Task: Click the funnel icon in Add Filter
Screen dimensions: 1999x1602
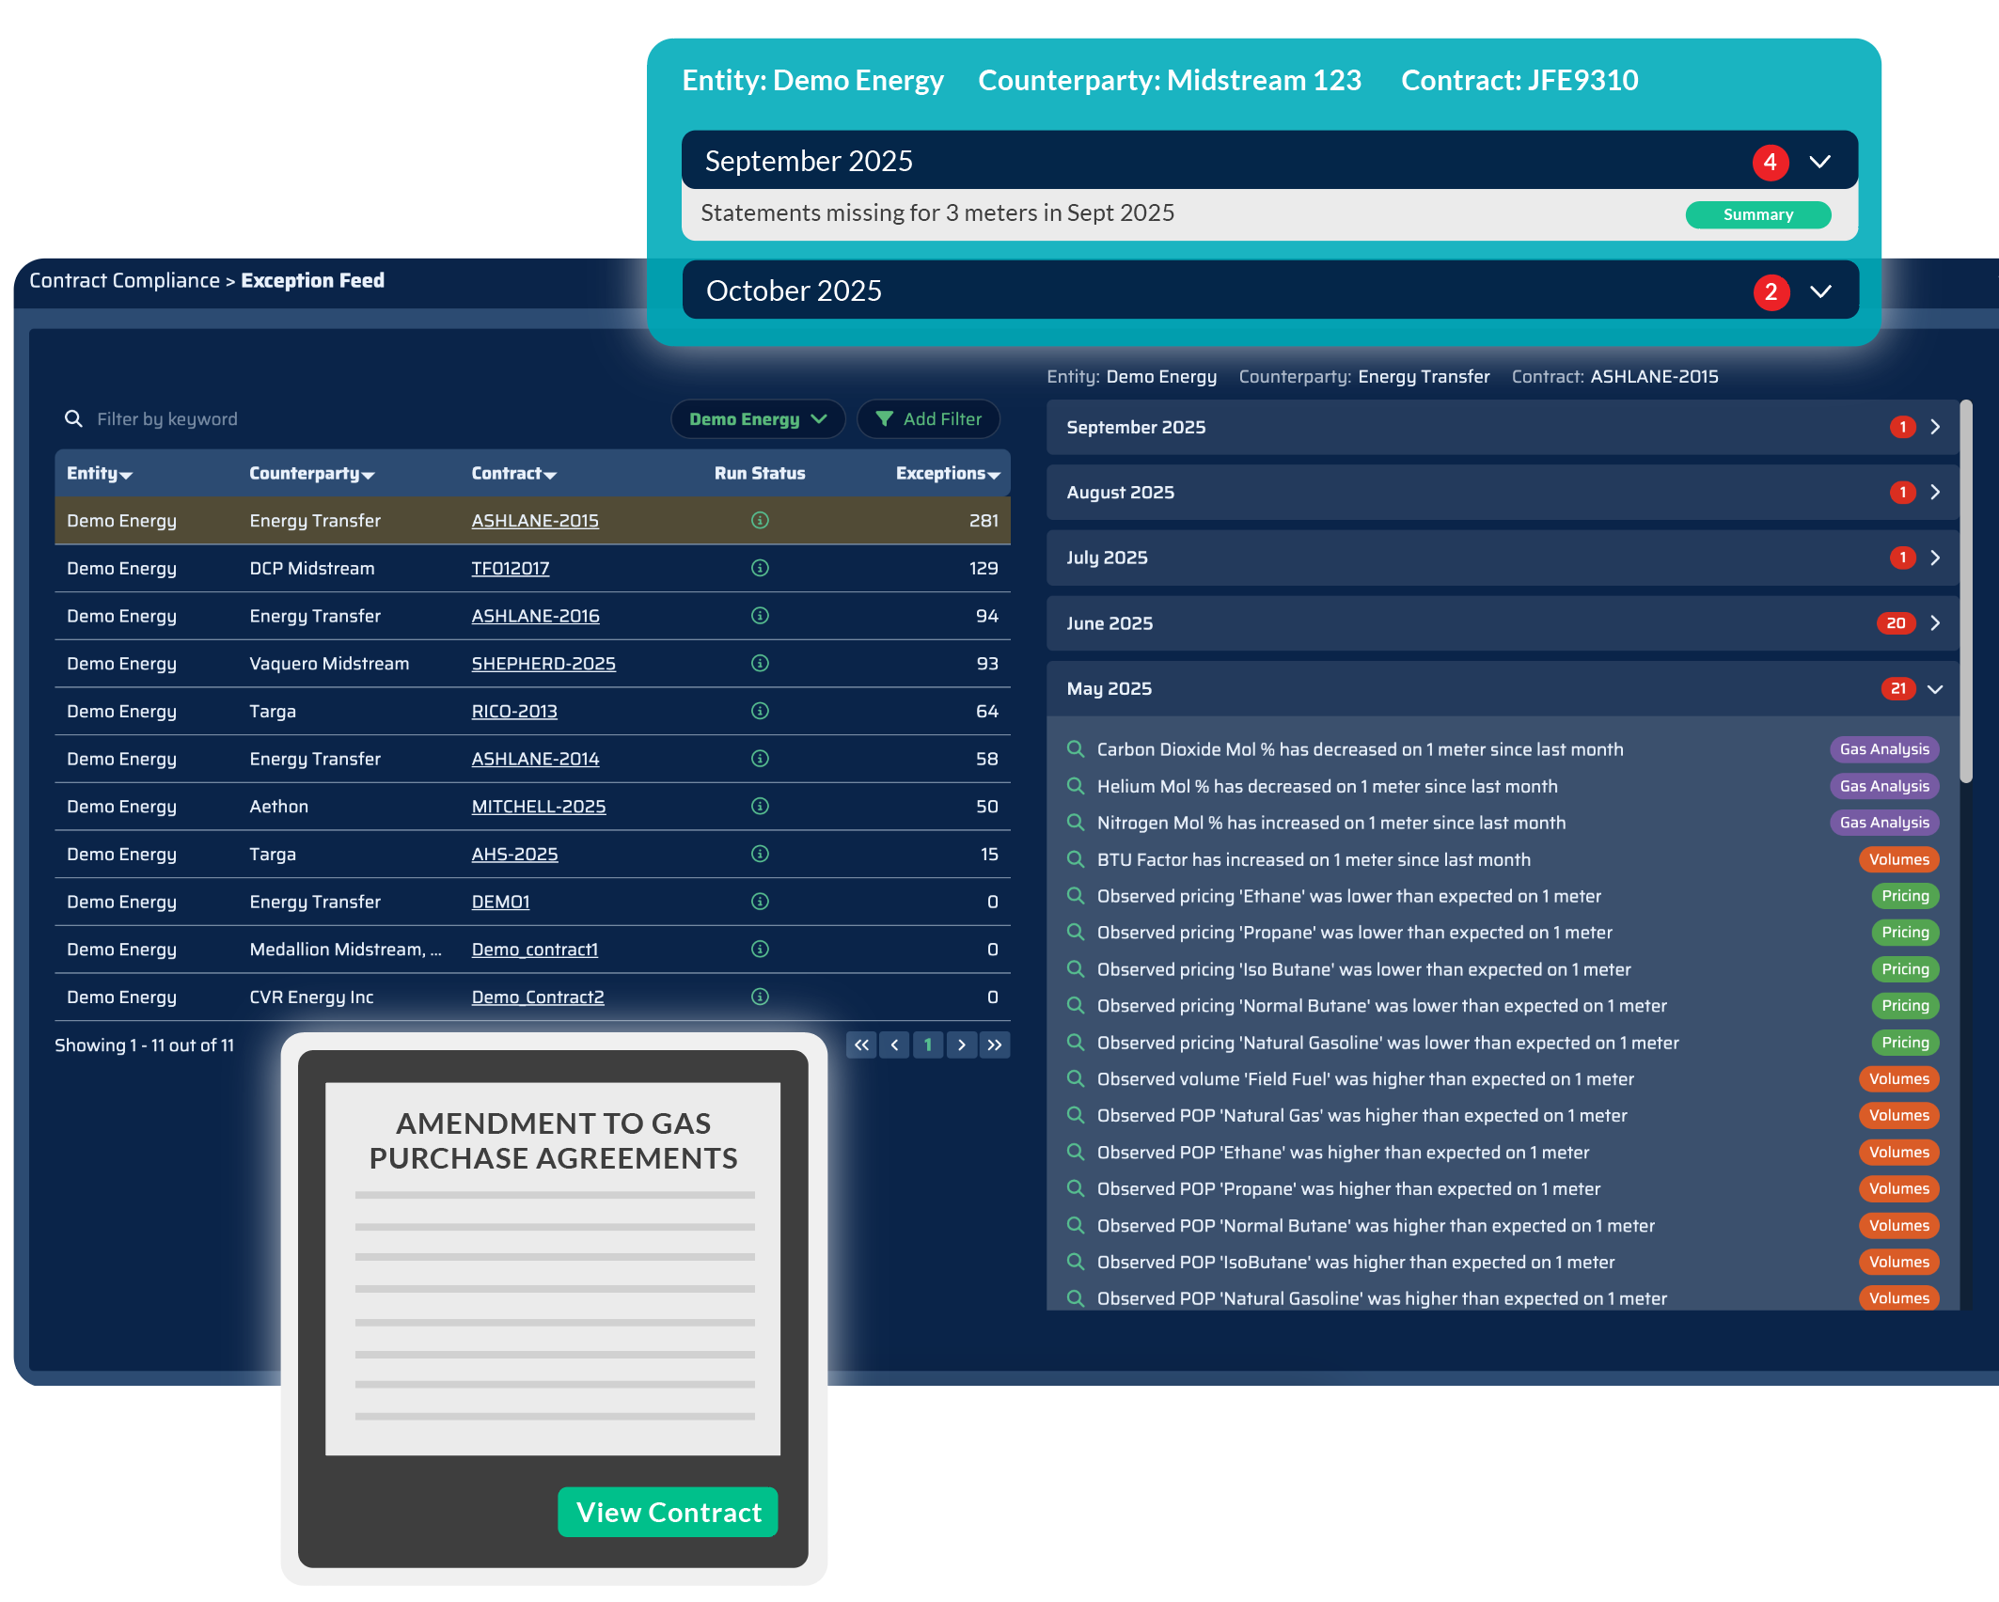Action: coord(884,418)
